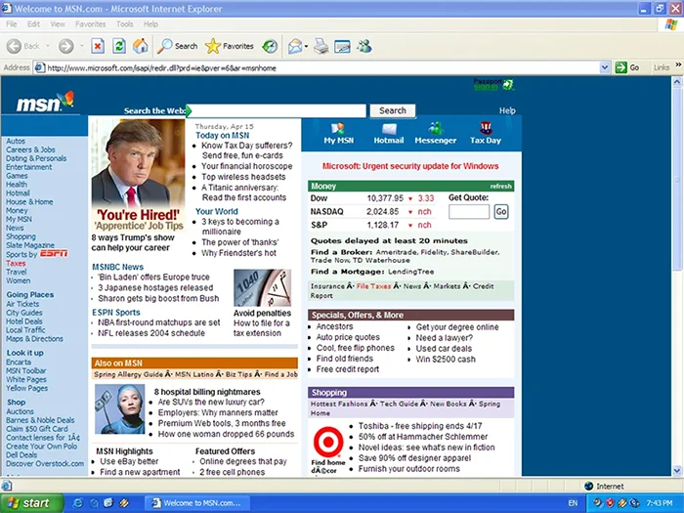Open the Hotmail envelope icon link
Image resolution: width=684 pixels, height=513 pixels.
point(389,134)
